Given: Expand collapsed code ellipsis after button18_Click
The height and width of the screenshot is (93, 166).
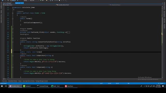Looking at the screenshot, I should click(68, 32).
